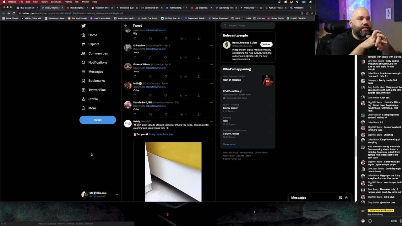Like El Padrino's Juicy reply

tap(166, 57)
